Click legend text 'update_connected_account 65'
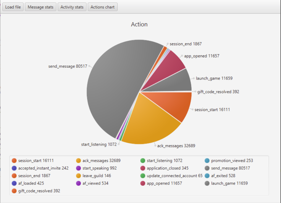The image size is (281, 203). coord(175,176)
